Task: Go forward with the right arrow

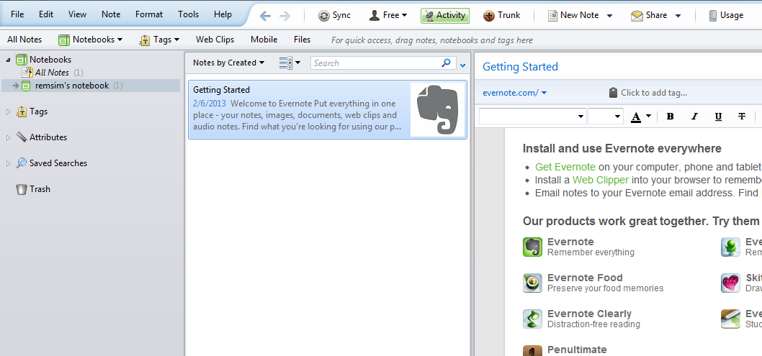Action: pos(284,16)
